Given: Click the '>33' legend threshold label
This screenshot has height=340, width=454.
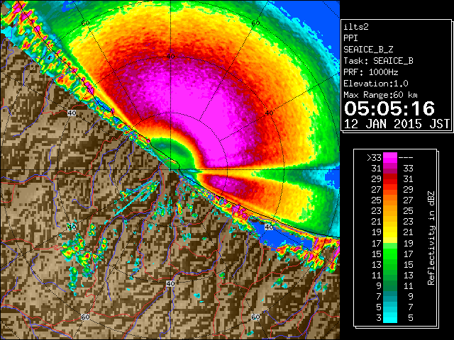Looking at the screenshot, I should coord(374,157).
